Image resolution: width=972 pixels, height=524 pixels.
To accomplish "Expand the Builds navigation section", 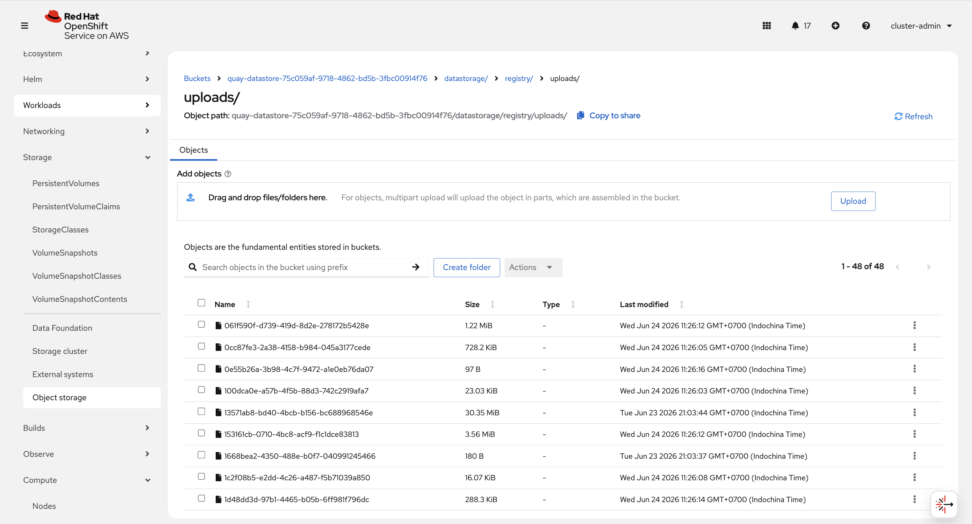I will click(x=87, y=428).
